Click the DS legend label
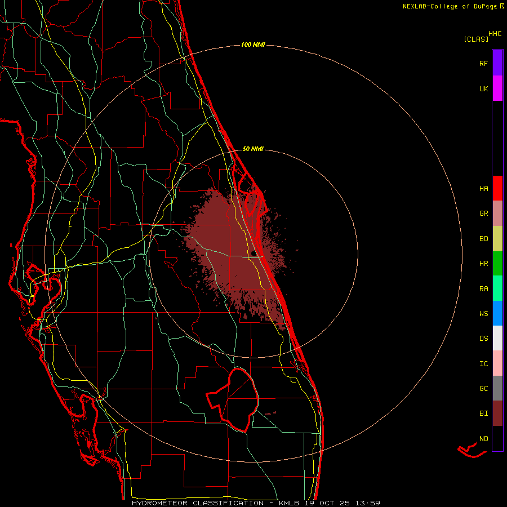The height and width of the screenshot is (507, 507). click(483, 339)
